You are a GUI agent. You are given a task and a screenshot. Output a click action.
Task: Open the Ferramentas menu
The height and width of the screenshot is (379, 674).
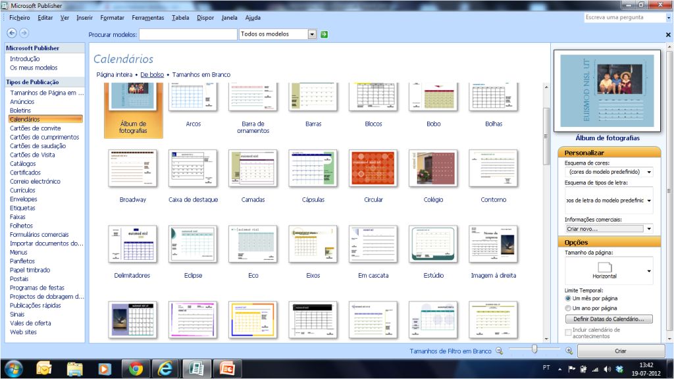[148, 18]
